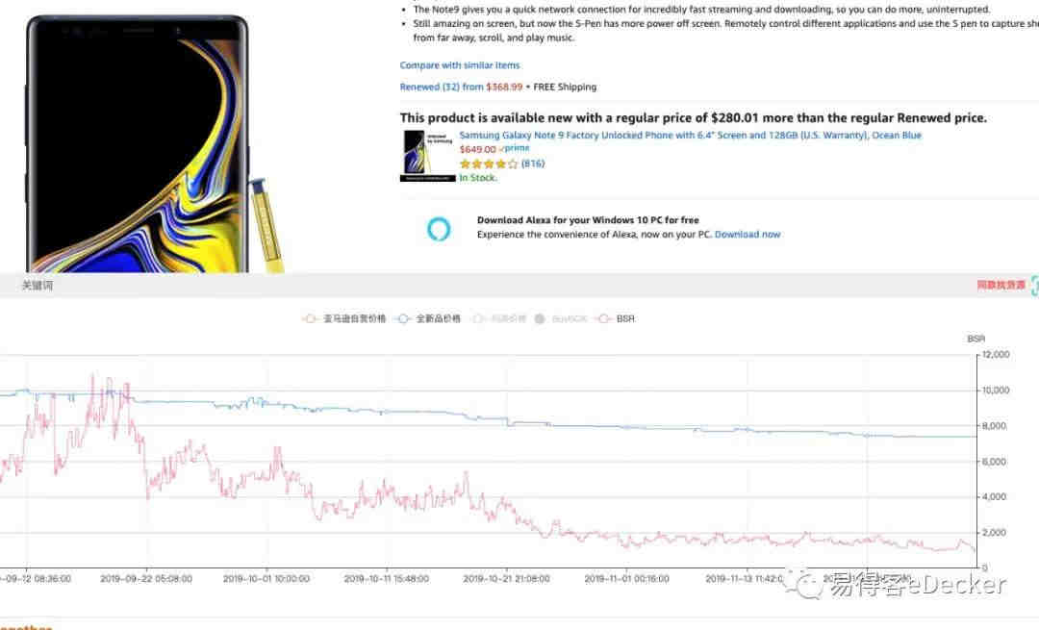Click the 8,000 axis value
1039x630 pixels.
(994, 426)
